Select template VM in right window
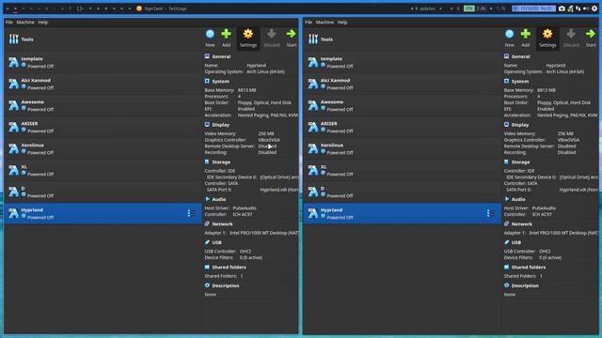 click(x=403, y=62)
